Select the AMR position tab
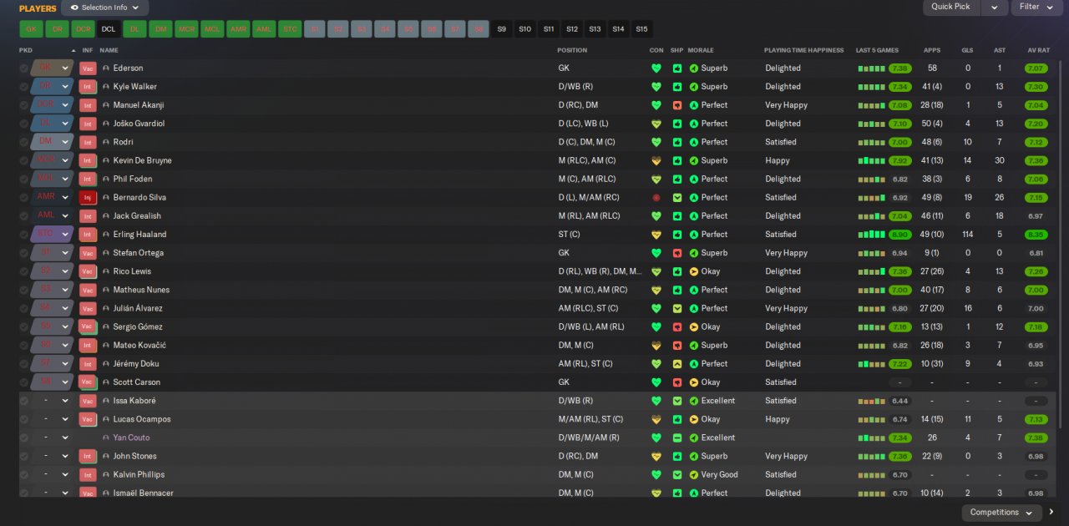 tap(238, 29)
